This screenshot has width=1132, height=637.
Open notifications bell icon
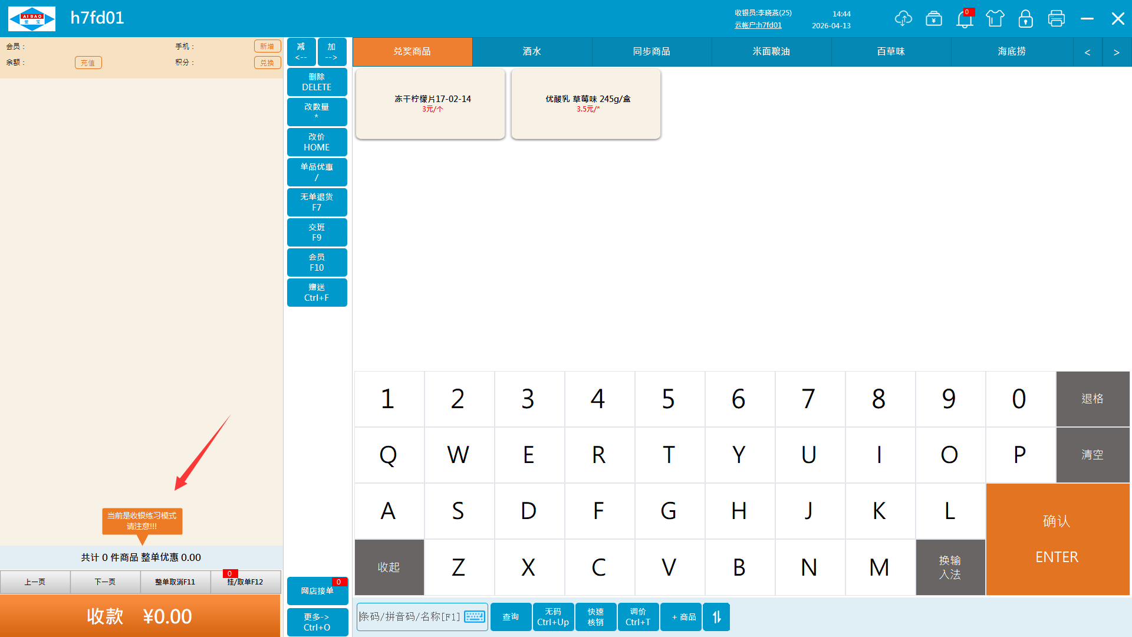click(964, 19)
